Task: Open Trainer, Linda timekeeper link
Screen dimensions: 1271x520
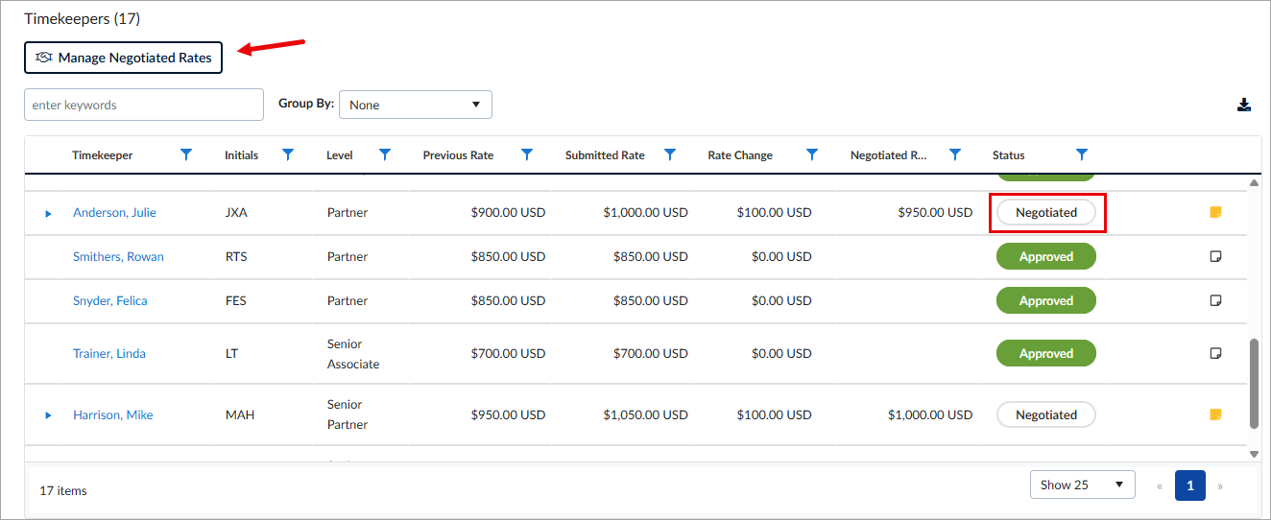Action: pos(109,353)
